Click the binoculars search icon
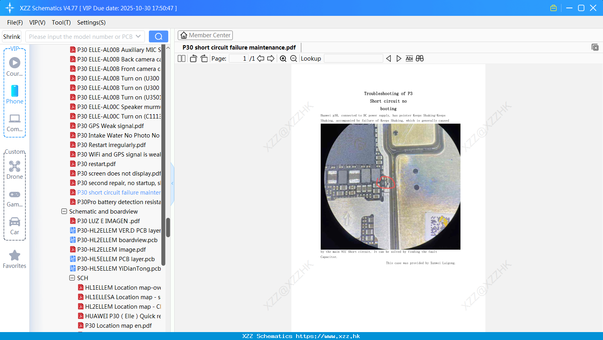Viewport: 603px width, 340px height. 420,59
